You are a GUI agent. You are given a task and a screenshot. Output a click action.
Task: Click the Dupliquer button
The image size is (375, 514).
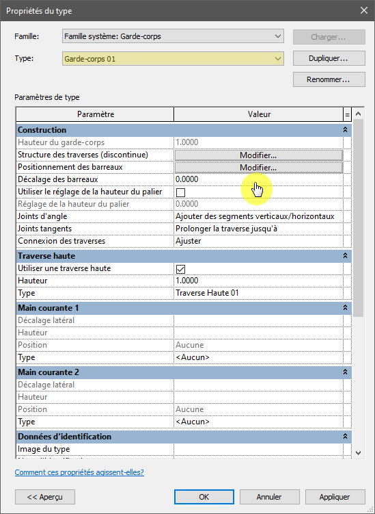point(329,58)
